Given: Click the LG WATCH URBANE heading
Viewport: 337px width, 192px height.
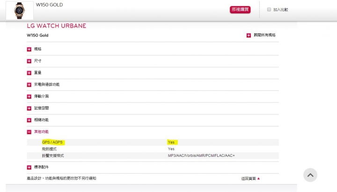Looking at the screenshot, I should pyautogui.click(x=57, y=26).
